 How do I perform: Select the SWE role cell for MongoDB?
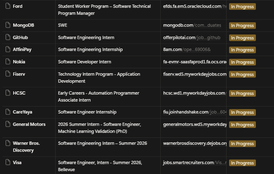pyautogui.click(x=108, y=26)
